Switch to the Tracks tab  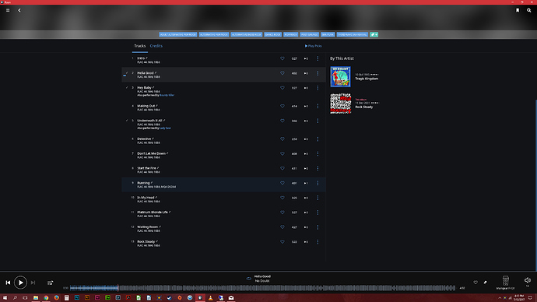(x=140, y=46)
